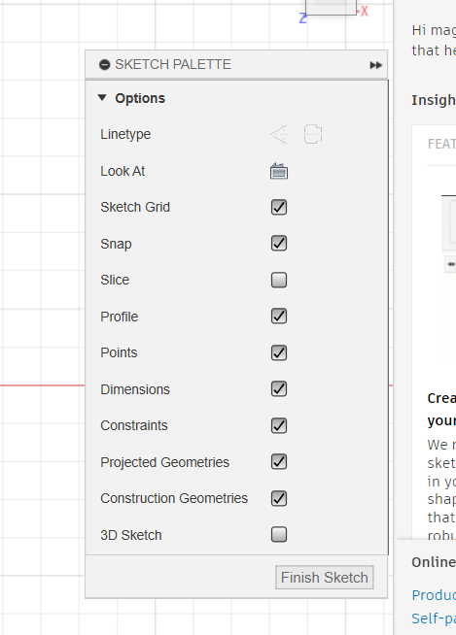Select the centerline linetype icon
The width and height of the screenshot is (456, 635).
point(313,134)
